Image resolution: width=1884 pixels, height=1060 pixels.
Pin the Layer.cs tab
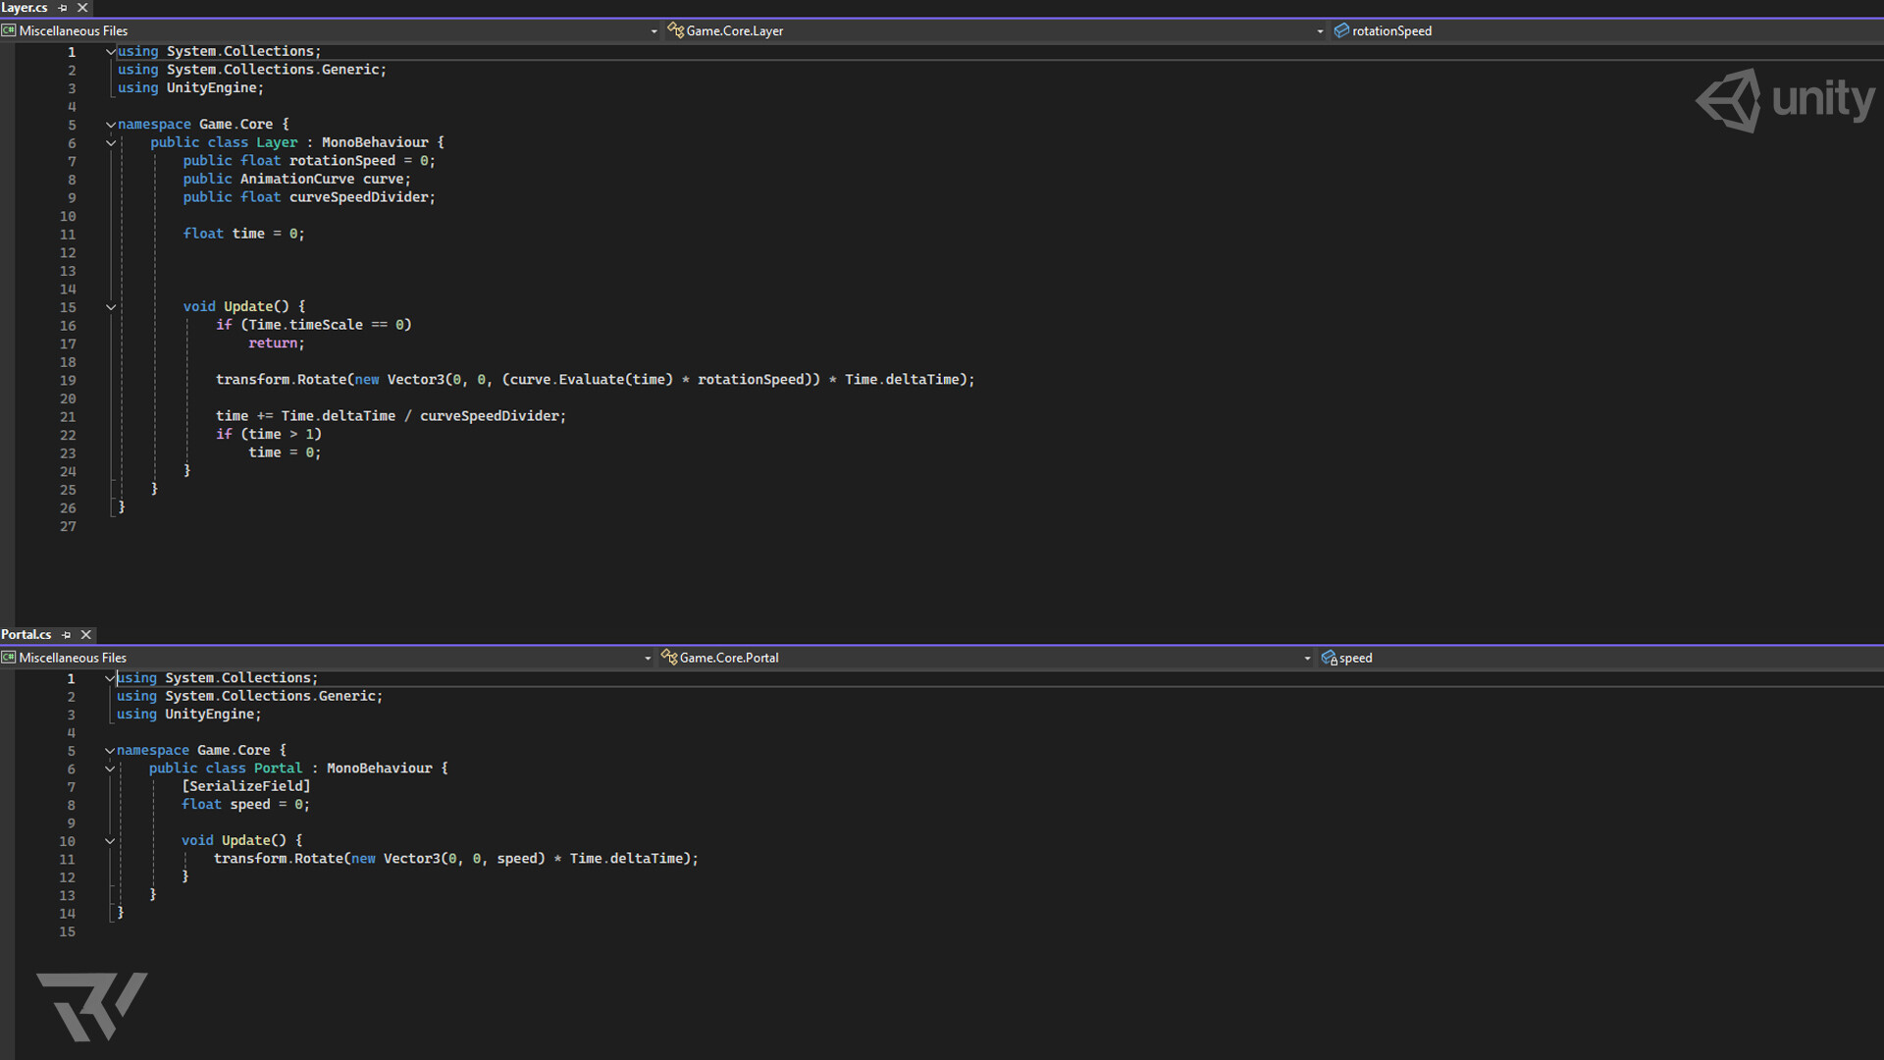(63, 8)
